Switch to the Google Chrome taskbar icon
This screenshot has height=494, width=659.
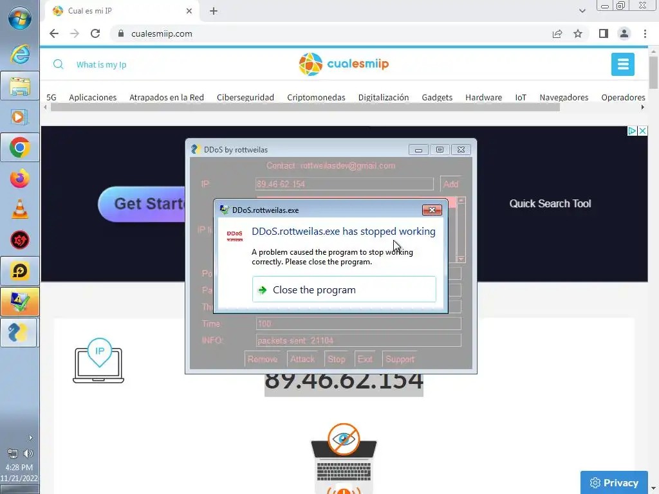(x=20, y=147)
